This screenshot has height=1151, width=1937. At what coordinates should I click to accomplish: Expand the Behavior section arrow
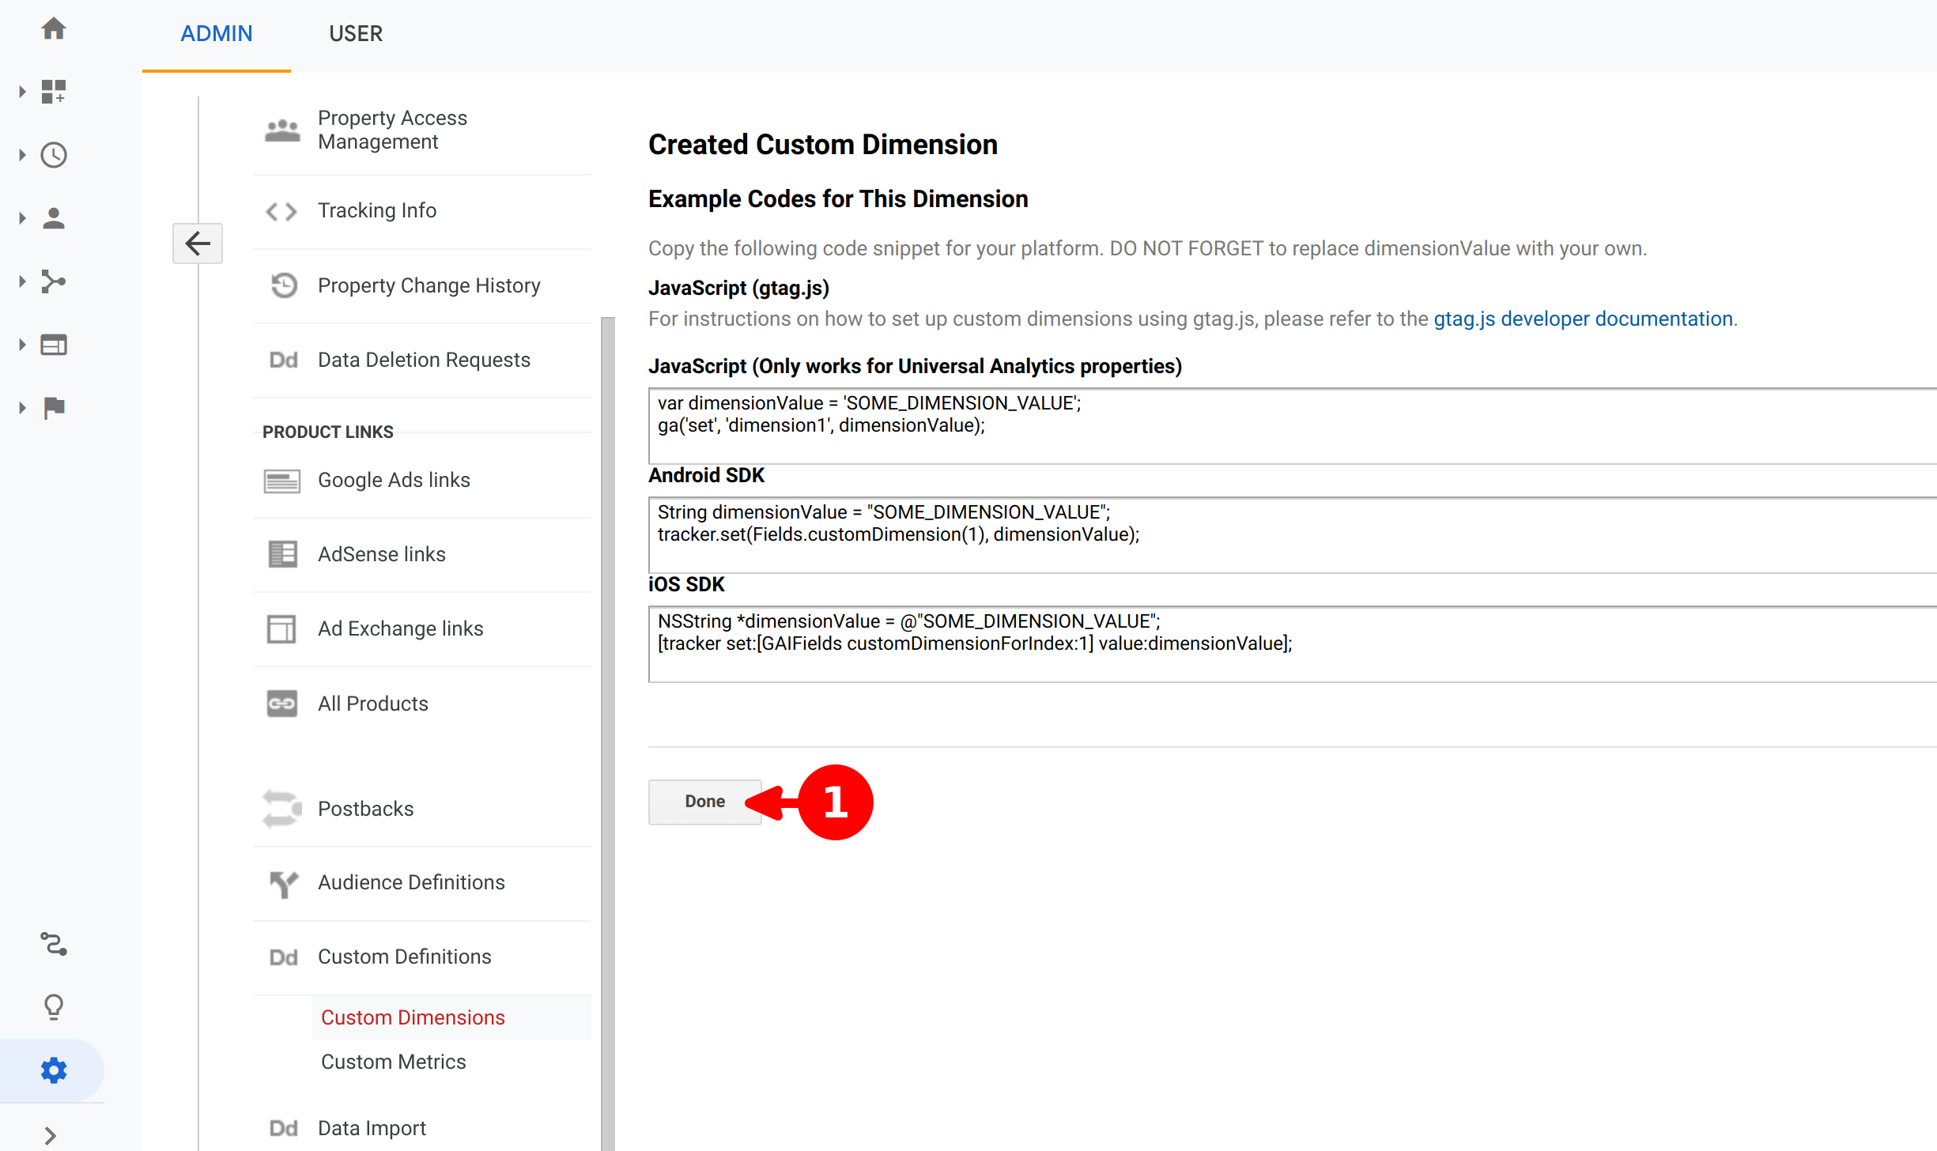tap(22, 345)
